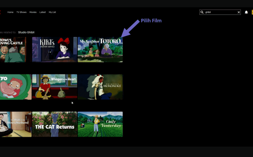The image size is (253, 157).
Task: Open the Princess Mononoke thumbnail
Action: pyautogui.click(x=100, y=87)
